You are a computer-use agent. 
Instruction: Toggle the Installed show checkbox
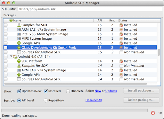coord(45,91)
